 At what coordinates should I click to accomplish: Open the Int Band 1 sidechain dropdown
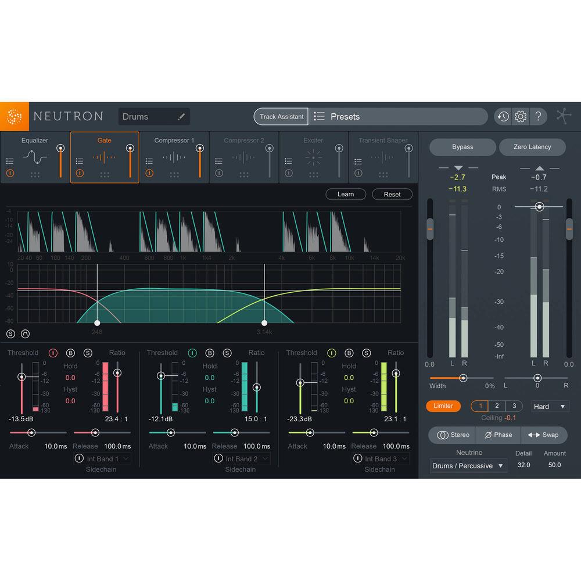[102, 458]
